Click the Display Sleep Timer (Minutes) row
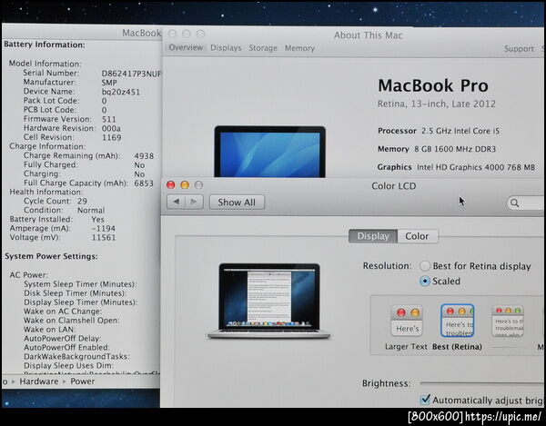Screen dimensions: 546x426 coord(80,302)
